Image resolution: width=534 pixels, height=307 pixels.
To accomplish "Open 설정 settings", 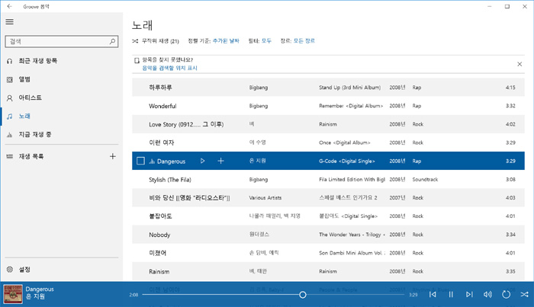I will [24, 269].
